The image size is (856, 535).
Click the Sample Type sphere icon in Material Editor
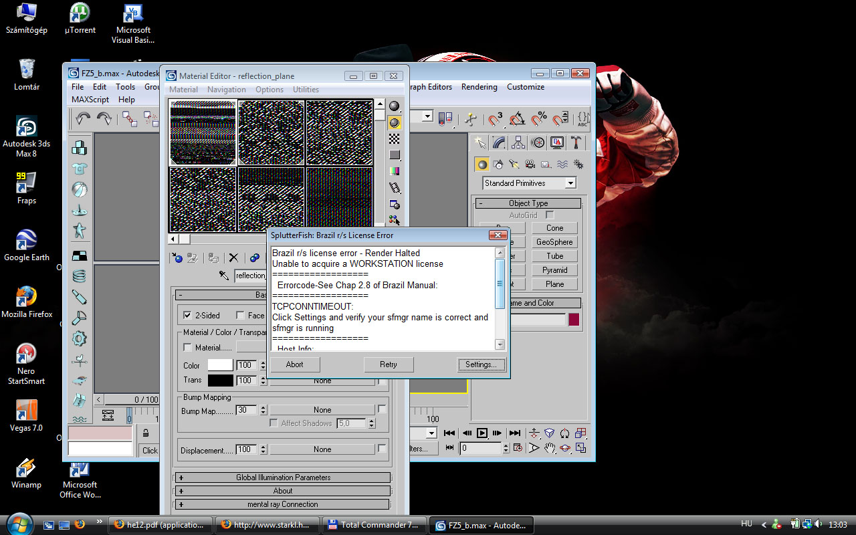[x=395, y=106]
